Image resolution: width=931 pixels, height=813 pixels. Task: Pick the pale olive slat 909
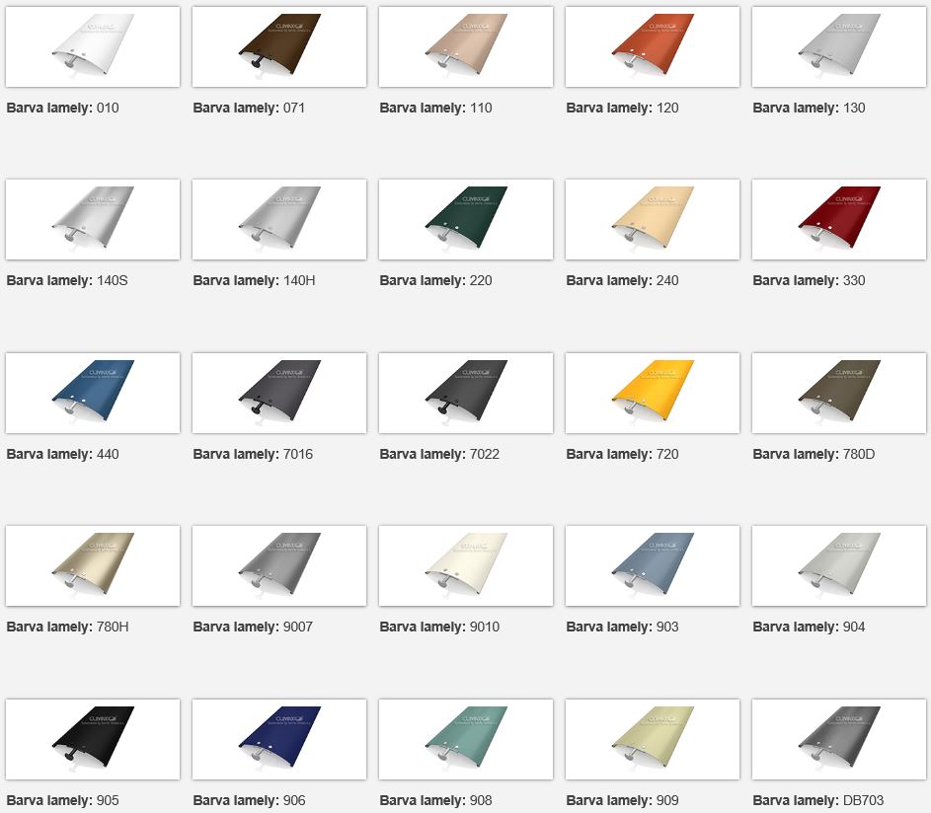(x=652, y=739)
